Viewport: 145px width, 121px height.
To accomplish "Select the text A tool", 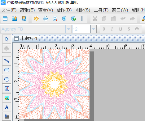I will (x=7, y=107).
